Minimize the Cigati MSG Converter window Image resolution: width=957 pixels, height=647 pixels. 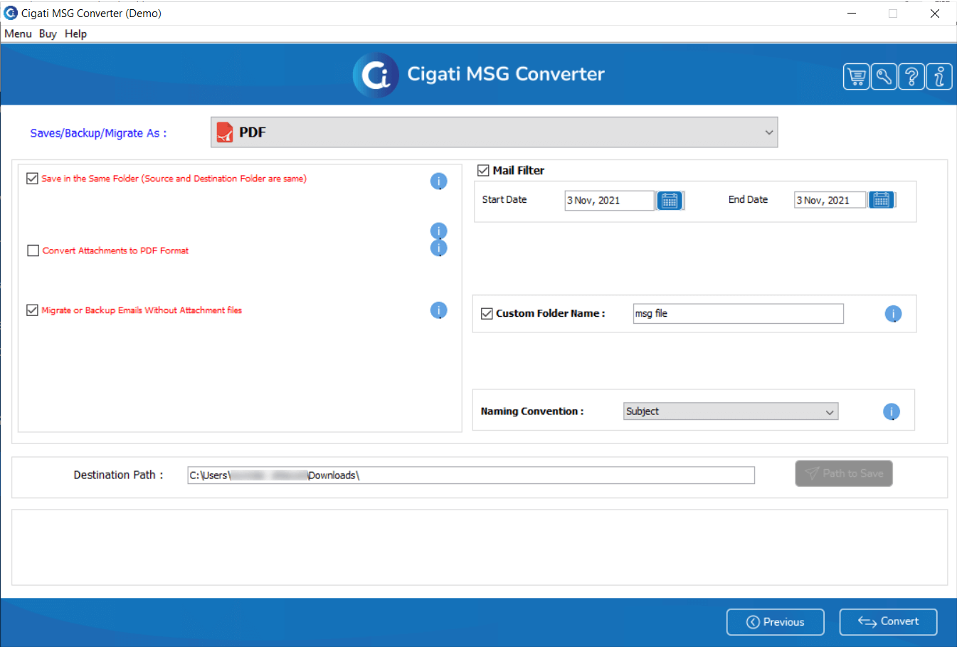[852, 14]
